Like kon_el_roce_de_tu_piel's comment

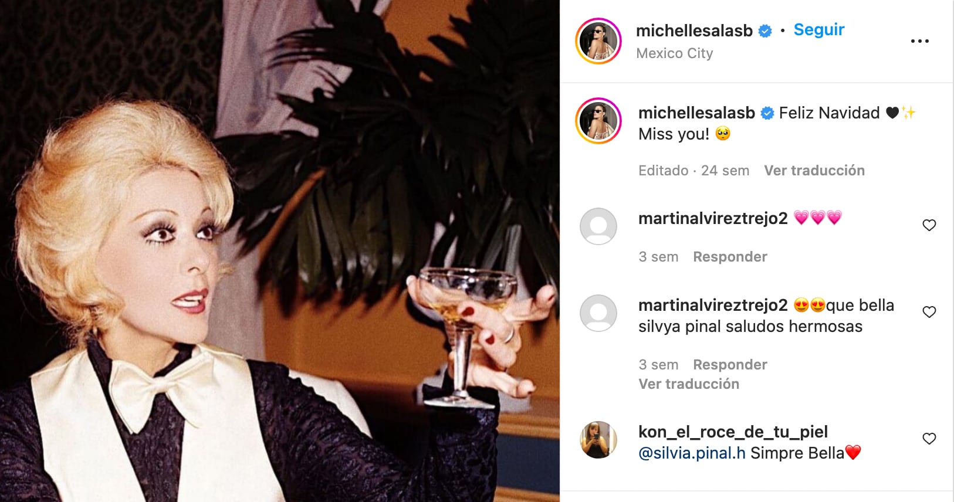pos(929,439)
